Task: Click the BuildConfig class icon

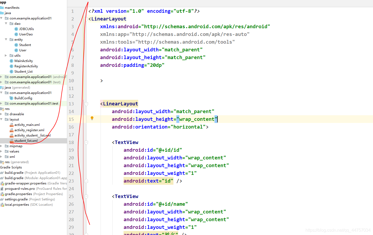Action: 11,98
